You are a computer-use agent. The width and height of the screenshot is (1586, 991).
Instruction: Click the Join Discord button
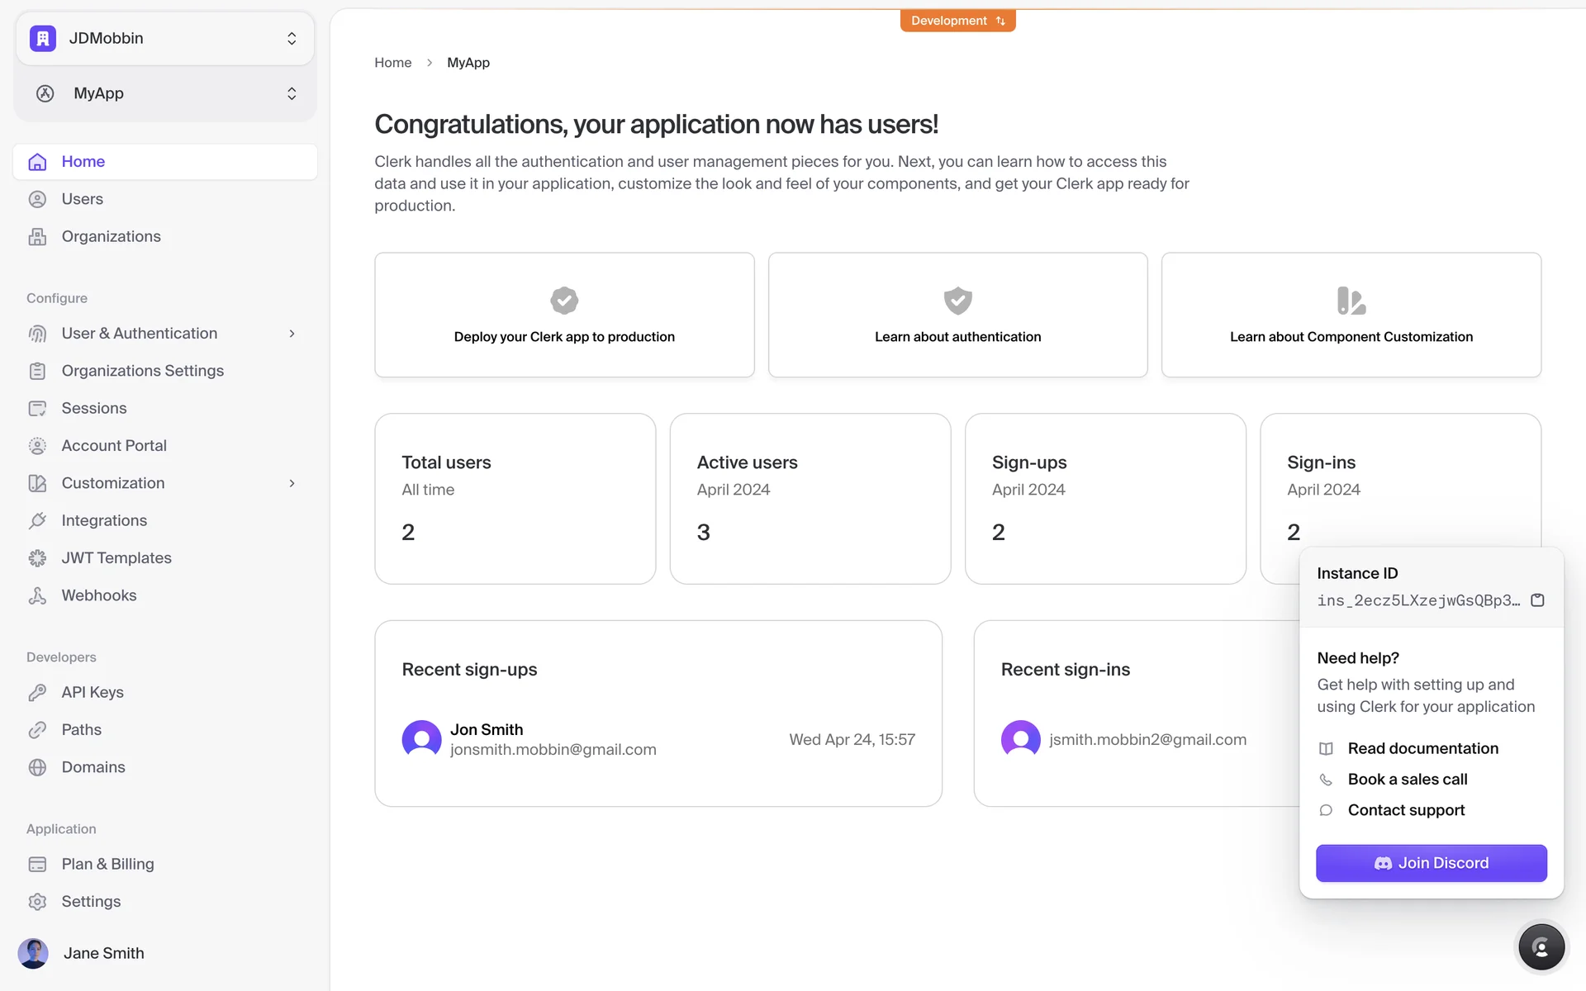[x=1431, y=863]
